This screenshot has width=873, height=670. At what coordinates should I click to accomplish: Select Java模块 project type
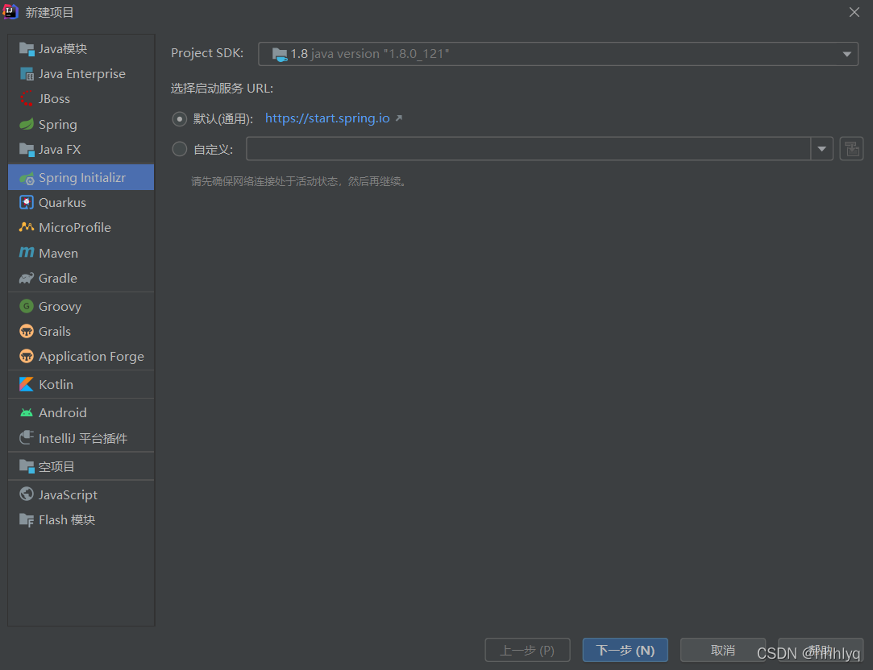(81, 49)
